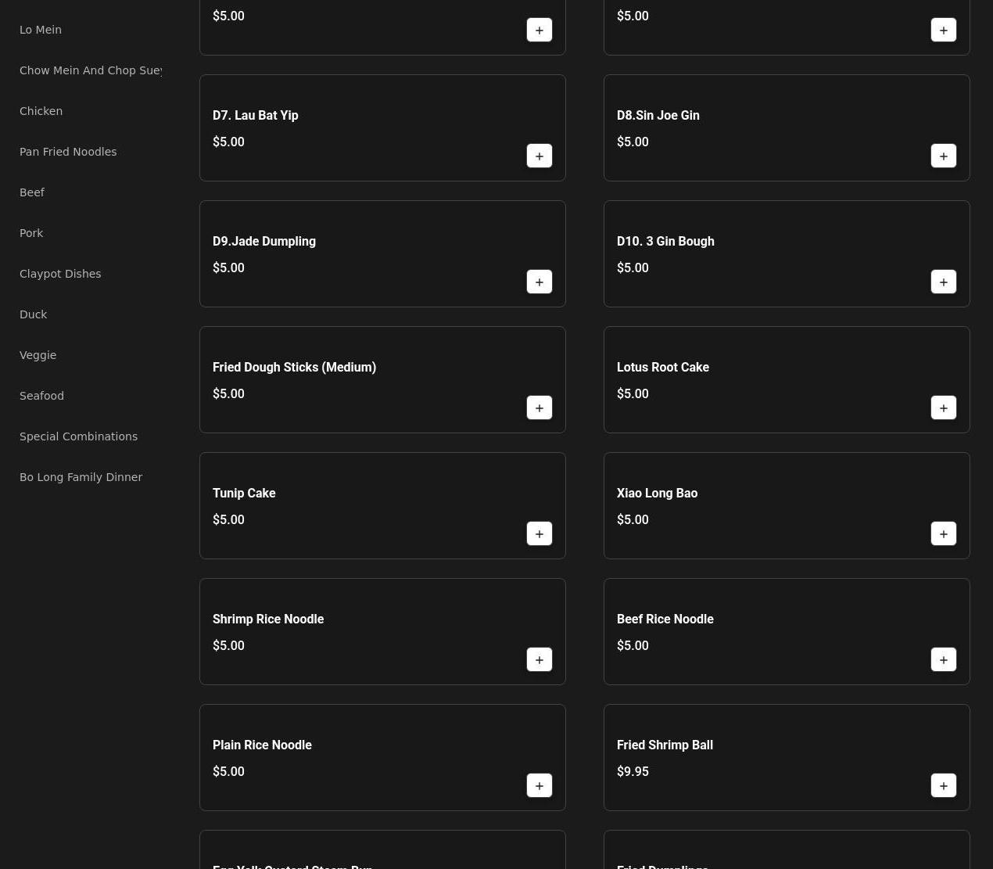Add D8.Sin Joe Gin with plus button
The image size is (993, 869).
pos(944,156)
